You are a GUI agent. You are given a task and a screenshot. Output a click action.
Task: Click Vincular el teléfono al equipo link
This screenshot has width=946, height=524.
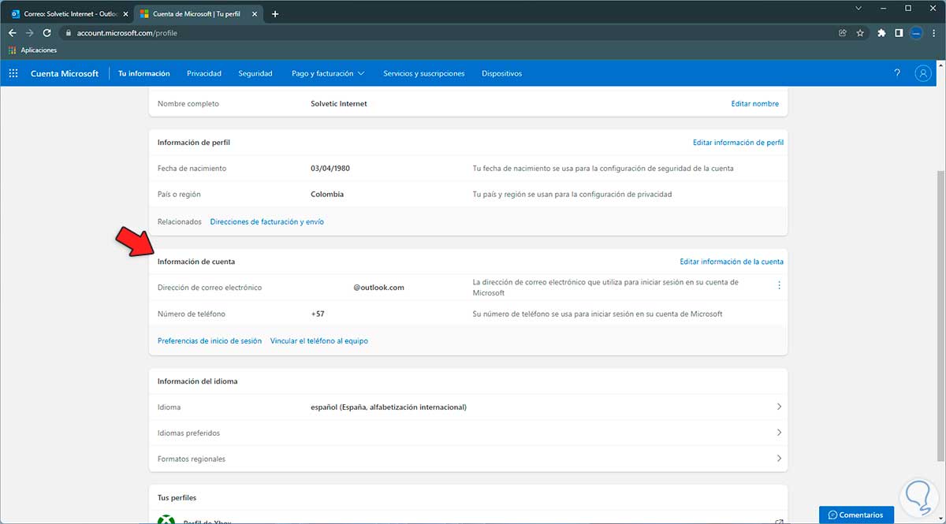pyautogui.click(x=319, y=340)
